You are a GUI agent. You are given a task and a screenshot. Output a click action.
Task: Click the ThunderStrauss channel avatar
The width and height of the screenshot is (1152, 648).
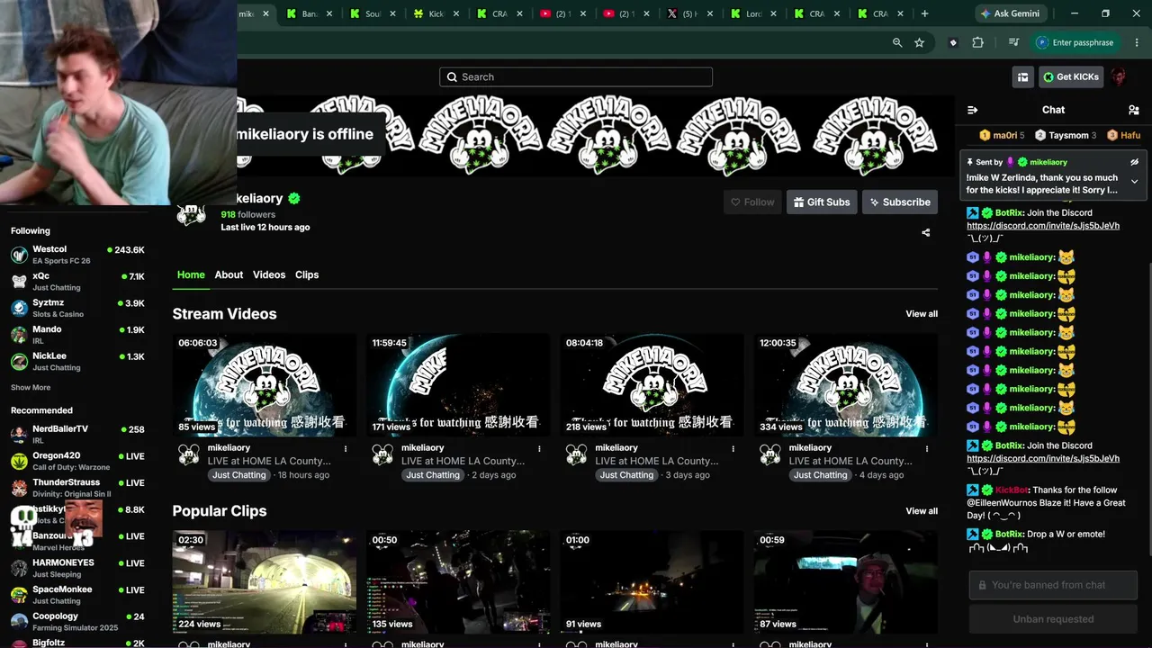tap(19, 488)
